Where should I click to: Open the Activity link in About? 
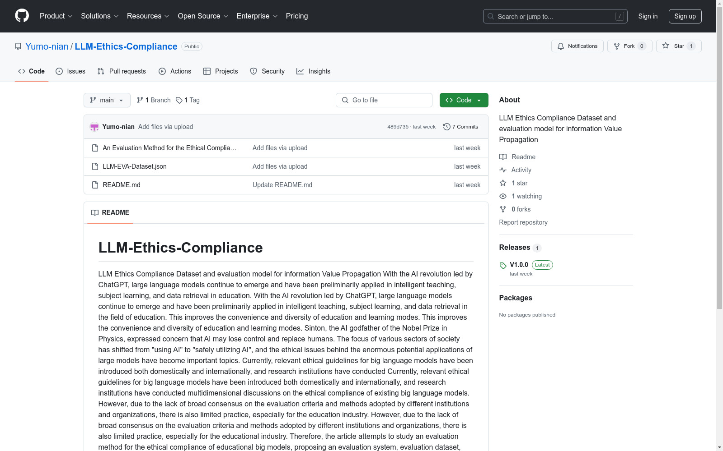click(x=521, y=170)
